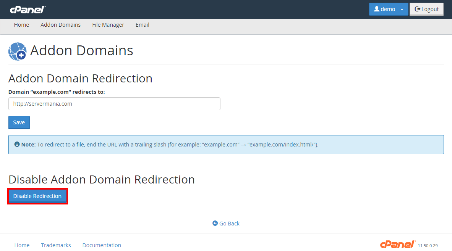Click the version number 11.50.0.29
Viewport: 452px width, 251px height.
(x=428, y=246)
